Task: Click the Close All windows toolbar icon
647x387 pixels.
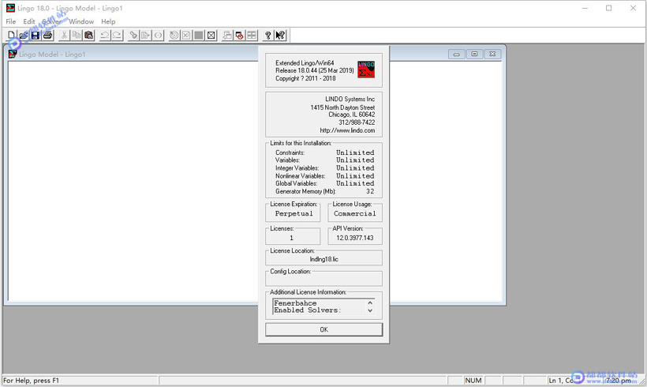Action: pos(211,36)
